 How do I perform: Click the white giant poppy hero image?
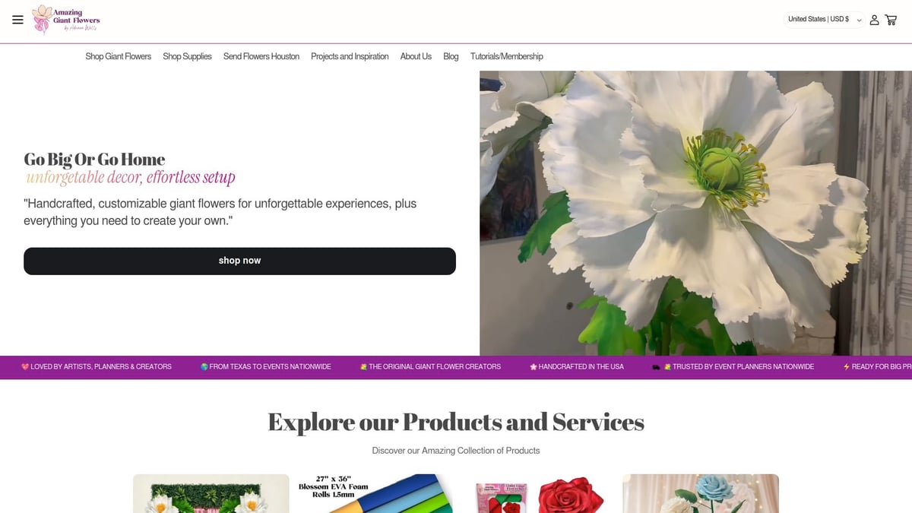695,213
